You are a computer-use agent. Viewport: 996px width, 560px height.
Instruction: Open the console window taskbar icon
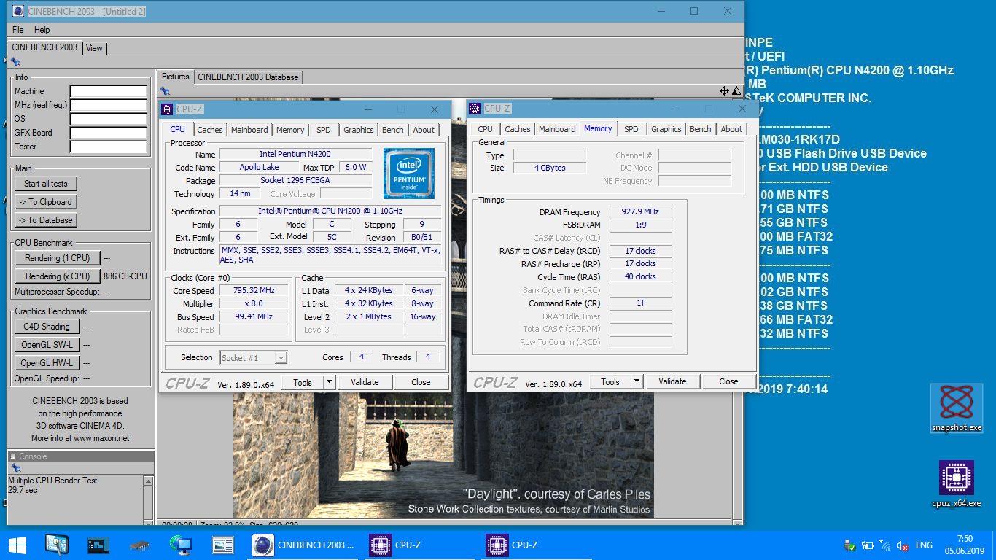click(x=98, y=545)
